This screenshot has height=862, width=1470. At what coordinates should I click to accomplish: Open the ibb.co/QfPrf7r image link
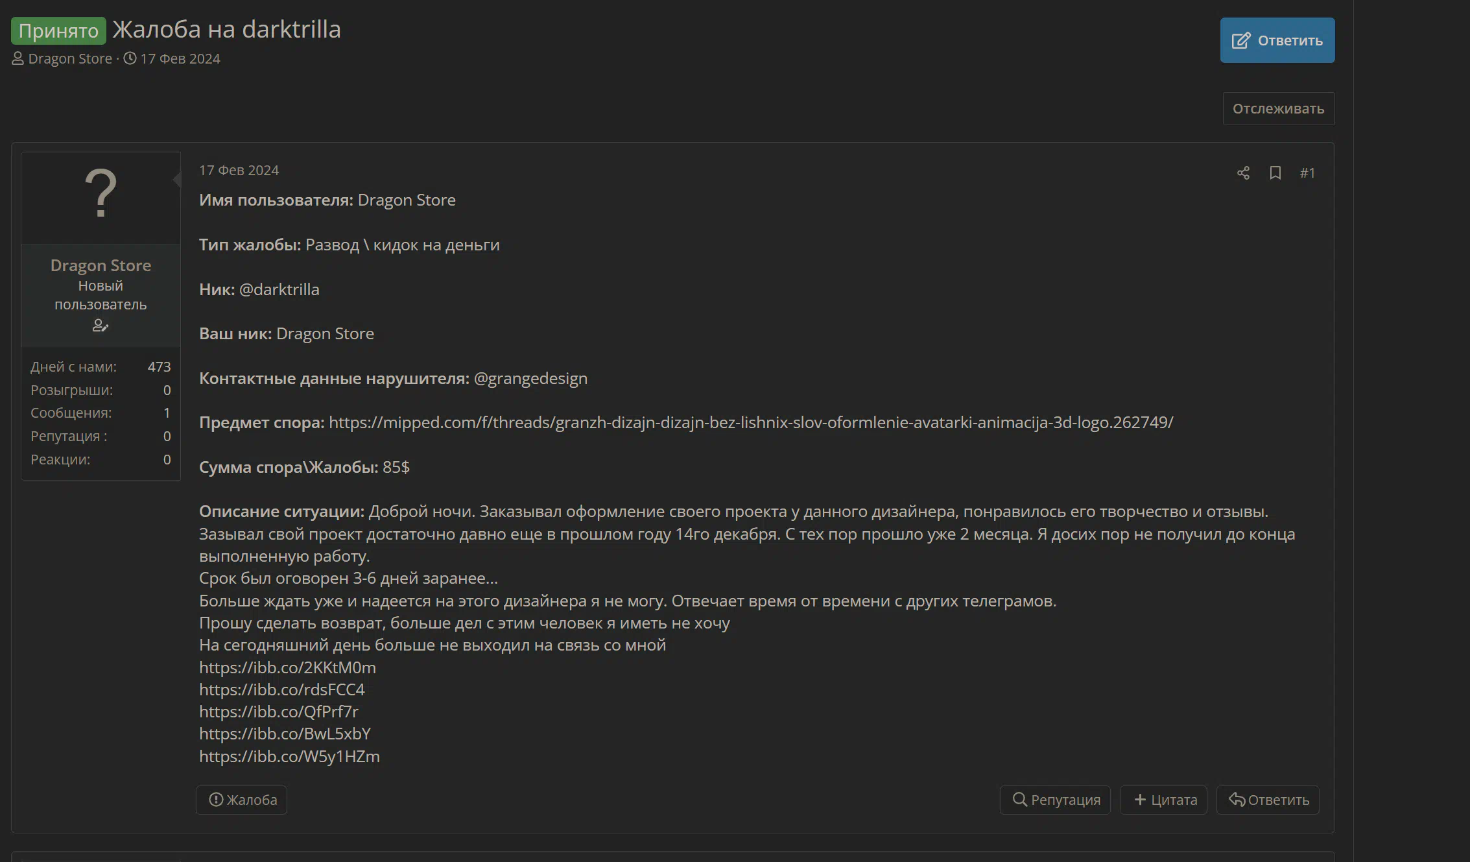[x=279, y=712]
